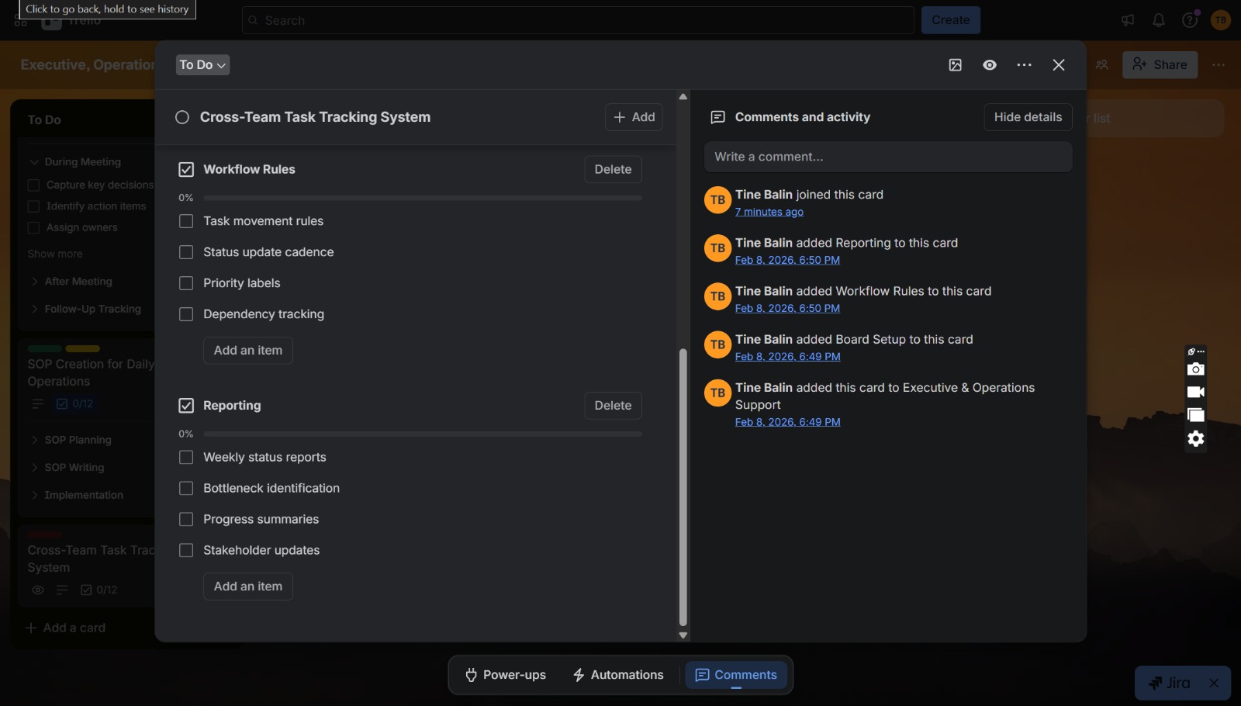Open the 7 minutes ago timestamp link

[769, 212]
